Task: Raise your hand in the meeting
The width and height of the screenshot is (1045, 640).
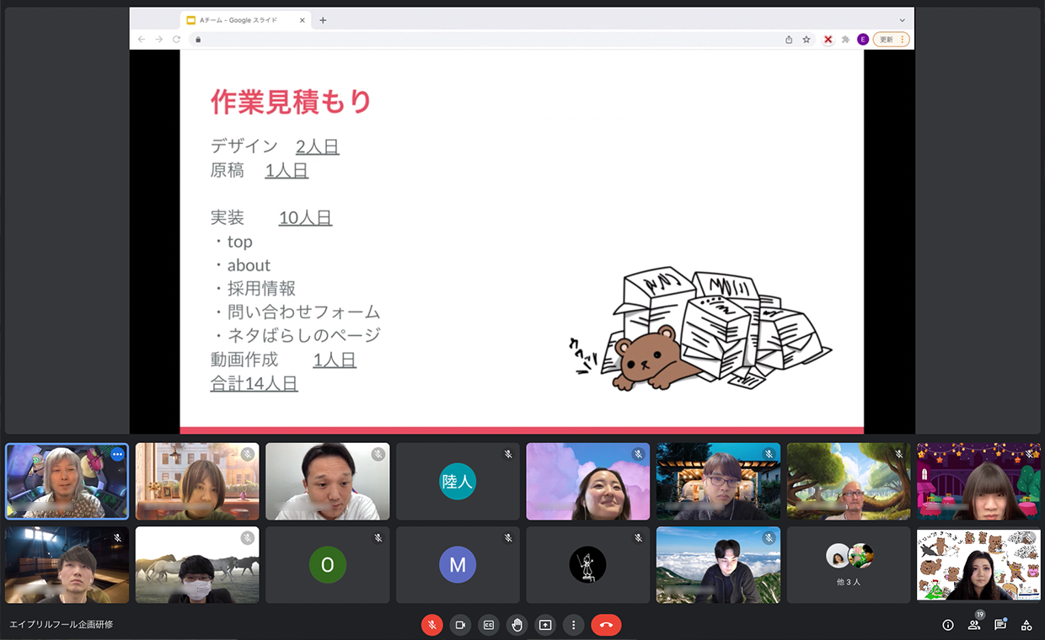Action: click(x=517, y=625)
